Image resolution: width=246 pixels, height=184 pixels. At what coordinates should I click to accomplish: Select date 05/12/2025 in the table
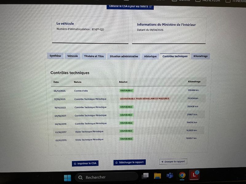coord(60,91)
